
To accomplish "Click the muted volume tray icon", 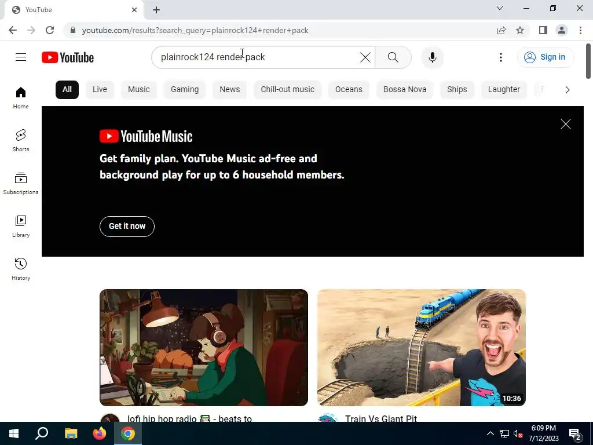I will coord(518,433).
